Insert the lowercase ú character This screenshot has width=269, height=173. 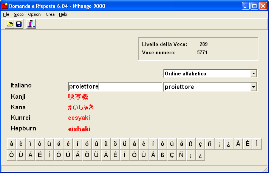click(x=96, y=144)
